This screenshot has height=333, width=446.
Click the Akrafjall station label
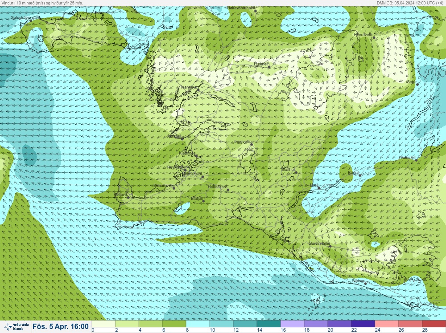click(x=174, y=136)
